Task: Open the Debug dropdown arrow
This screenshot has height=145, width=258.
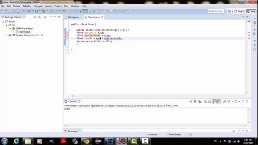Action: pos(33,11)
